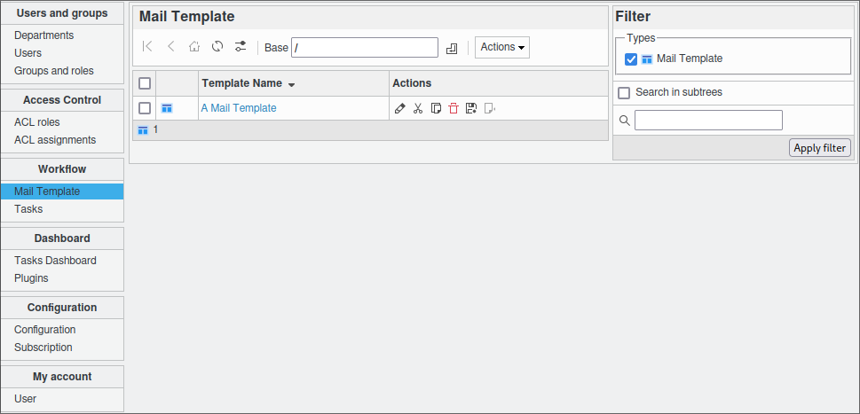This screenshot has width=860, height=414.
Task: Copy A Mail Template using the copy icon
Action: (436, 108)
